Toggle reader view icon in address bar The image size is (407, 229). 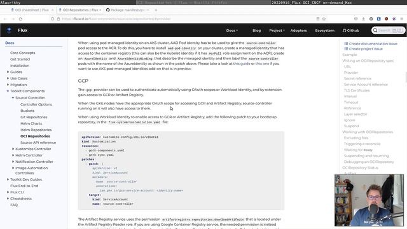click(318, 19)
